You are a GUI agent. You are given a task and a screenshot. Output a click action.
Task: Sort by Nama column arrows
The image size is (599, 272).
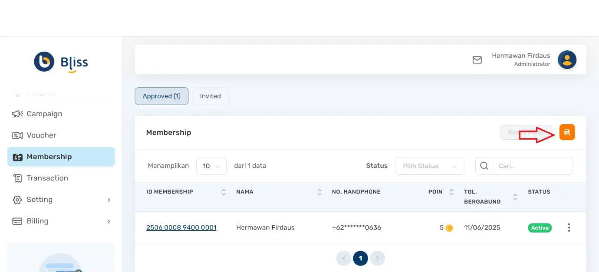tap(319, 192)
